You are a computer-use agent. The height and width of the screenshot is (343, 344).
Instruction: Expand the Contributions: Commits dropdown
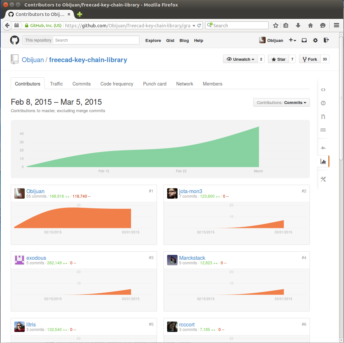pos(281,102)
